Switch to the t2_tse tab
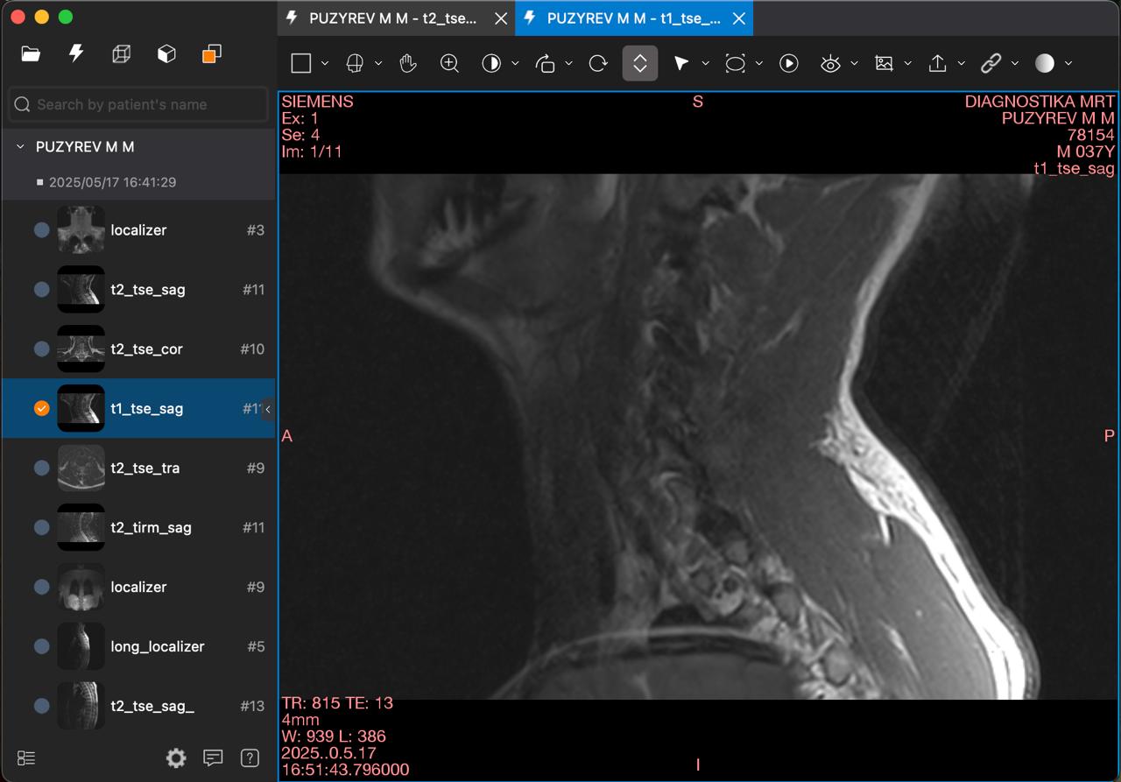The width and height of the screenshot is (1121, 782). 392,18
